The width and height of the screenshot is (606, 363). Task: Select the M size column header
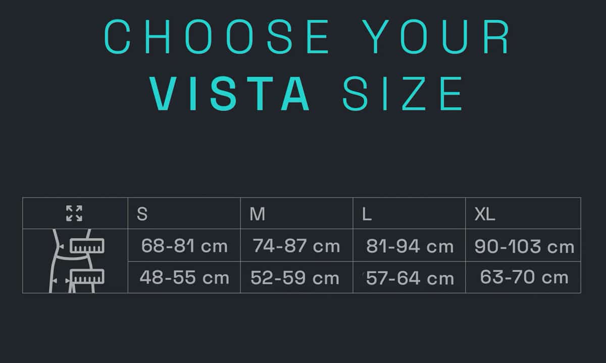tap(257, 214)
